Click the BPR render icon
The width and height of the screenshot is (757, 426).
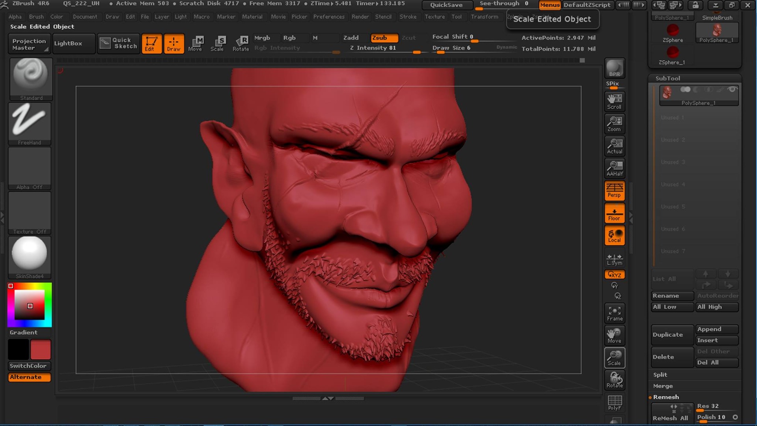tap(614, 68)
